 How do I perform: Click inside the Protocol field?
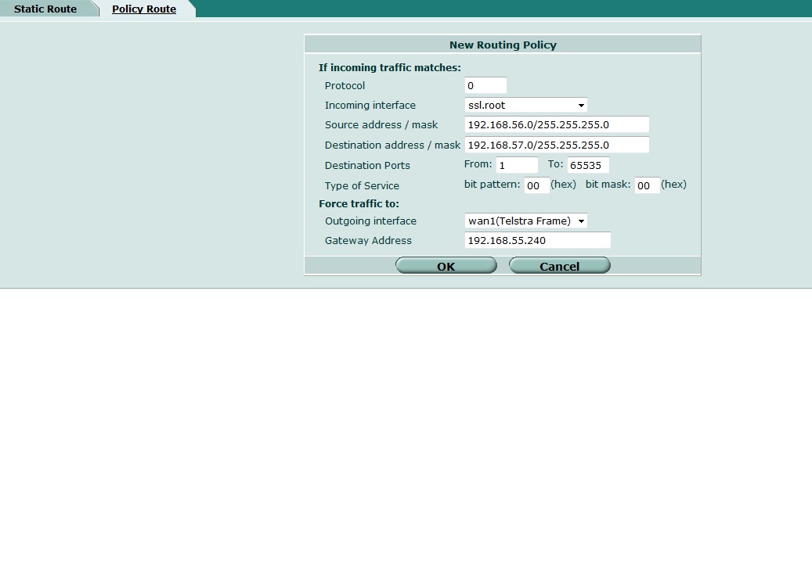pos(485,85)
